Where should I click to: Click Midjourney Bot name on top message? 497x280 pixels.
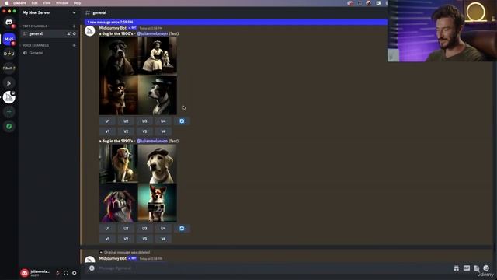click(x=113, y=28)
